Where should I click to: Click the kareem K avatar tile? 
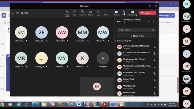[82, 58]
